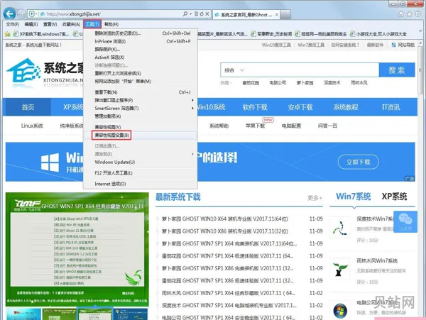Open XP系统下载 favorites bar bookmark
The height and width of the screenshot is (320, 426).
point(41,34)
